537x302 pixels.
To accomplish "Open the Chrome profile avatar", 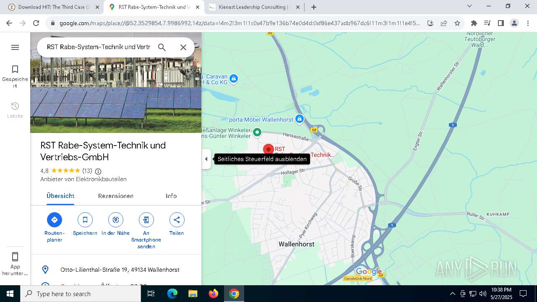I will coord(514,23).
